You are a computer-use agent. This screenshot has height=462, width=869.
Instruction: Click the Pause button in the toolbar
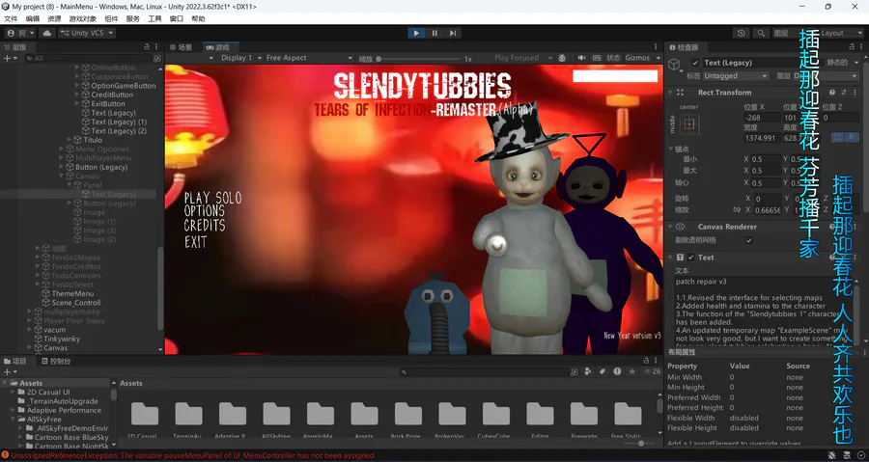pyautogui.click(x=434, y=33)
